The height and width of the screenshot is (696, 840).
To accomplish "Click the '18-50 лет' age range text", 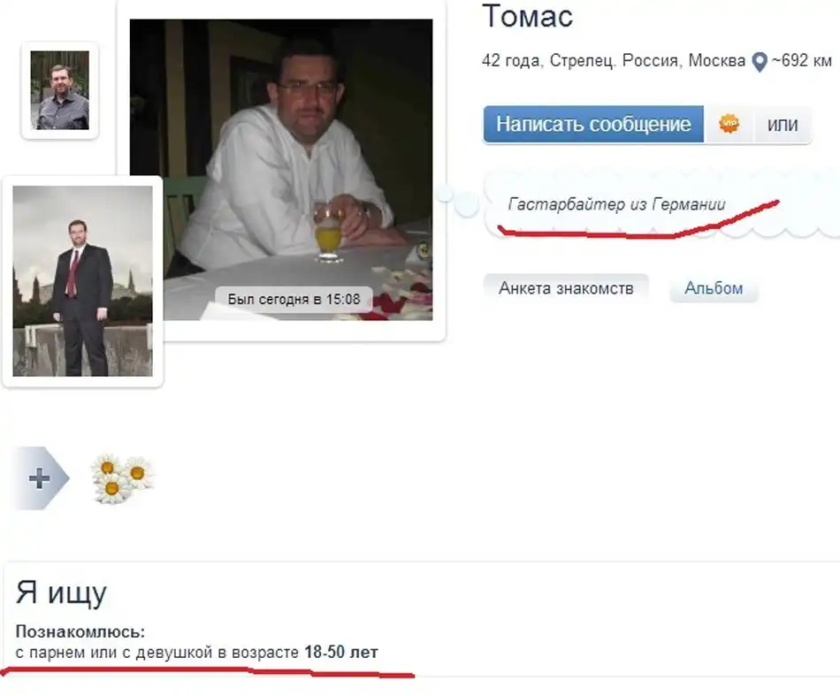I will [x=341, y=652].
